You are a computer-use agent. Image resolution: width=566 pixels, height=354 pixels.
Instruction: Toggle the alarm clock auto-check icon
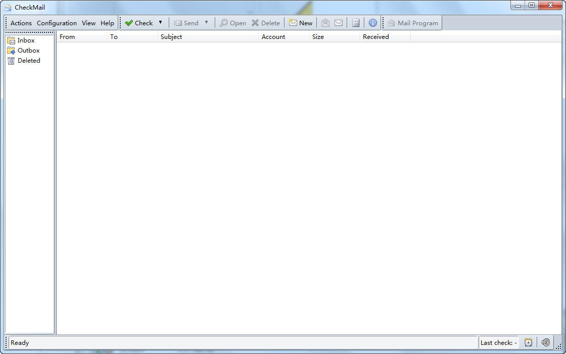pyautogui.click(x=529, y=342)
